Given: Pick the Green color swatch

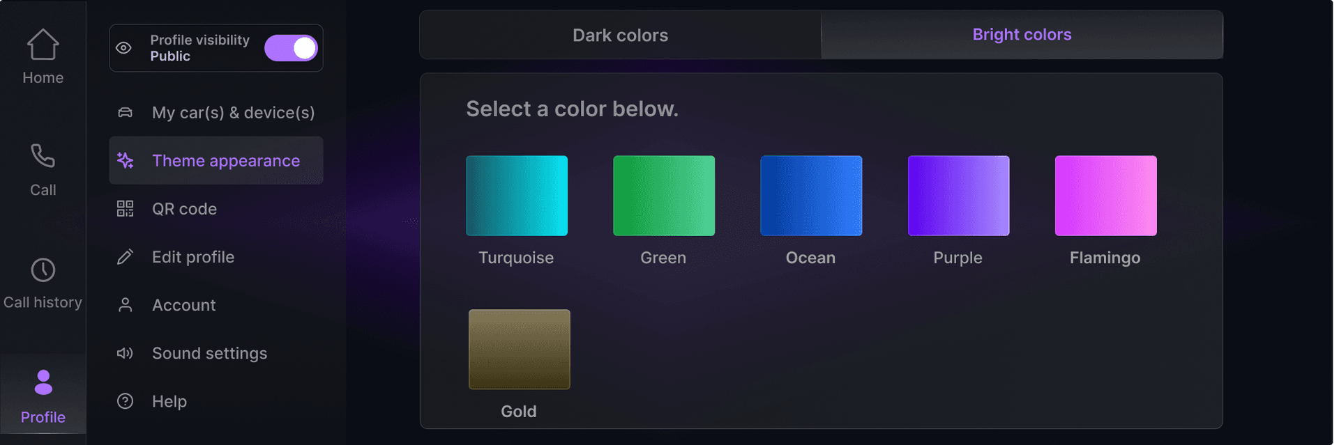Looking at the screenshot, I should point(664,196).
